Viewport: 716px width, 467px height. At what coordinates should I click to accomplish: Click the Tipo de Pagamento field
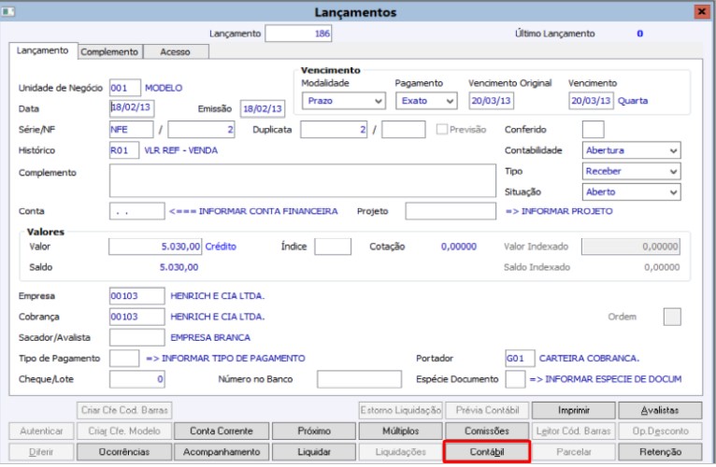[124, 359]
